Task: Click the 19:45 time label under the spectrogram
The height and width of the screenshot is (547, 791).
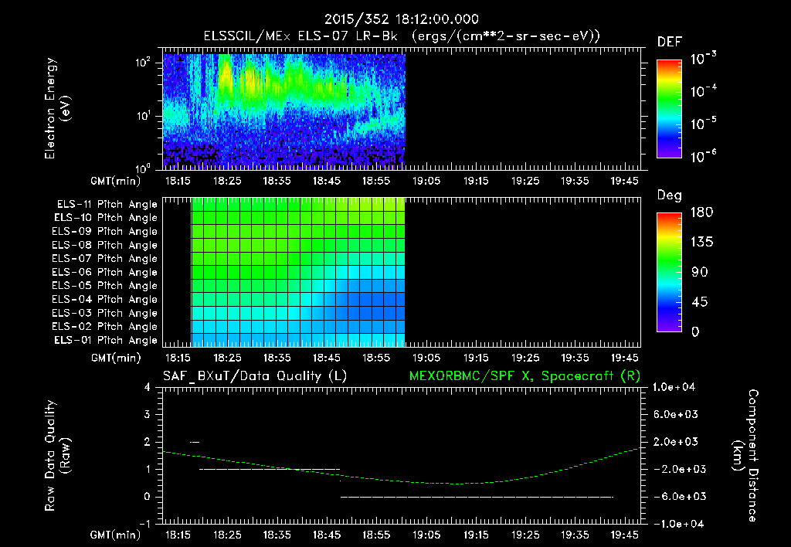Action: [624, 181]
